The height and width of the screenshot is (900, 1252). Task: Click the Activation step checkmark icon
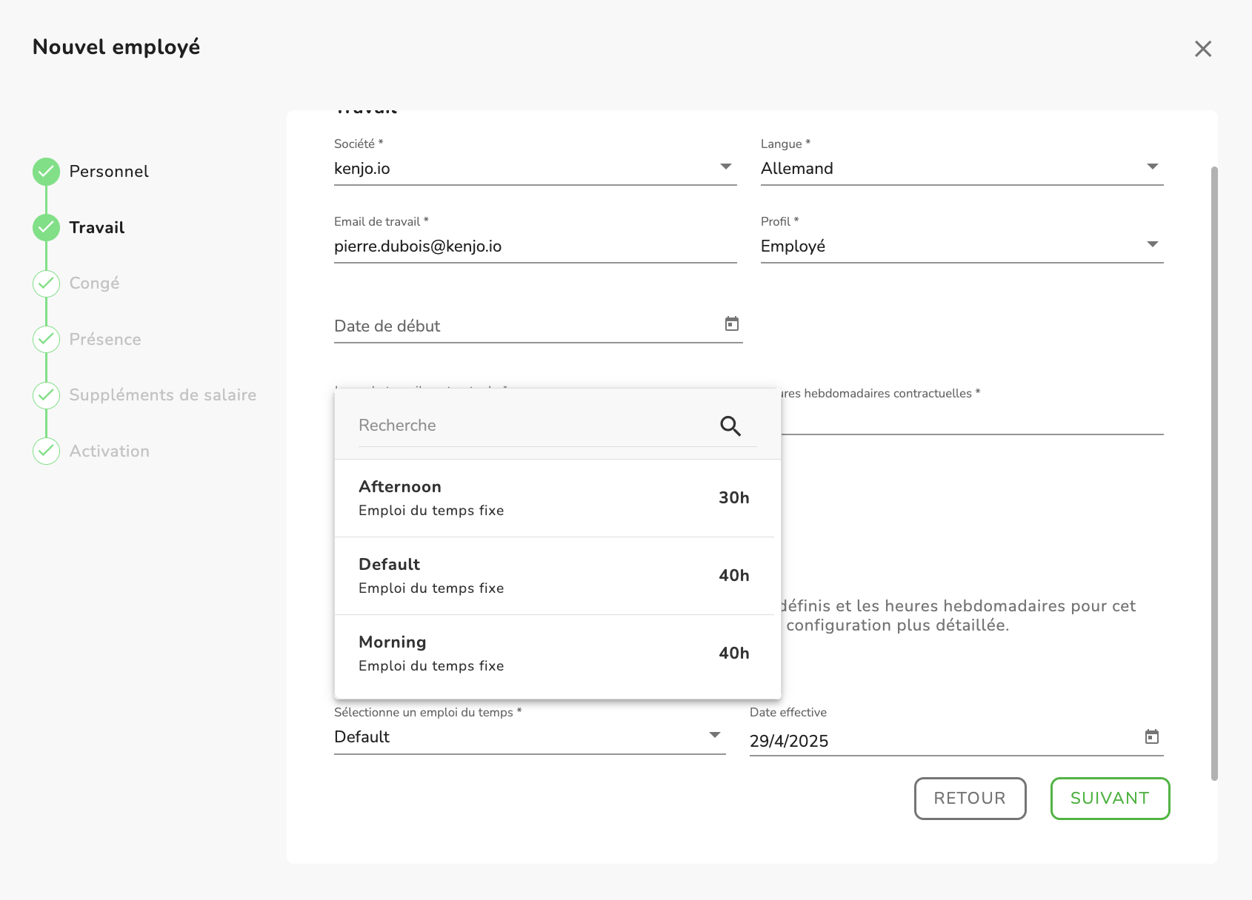click(47, 451)
